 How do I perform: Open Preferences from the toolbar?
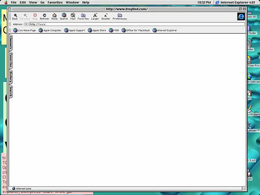[x=120, y=17]
